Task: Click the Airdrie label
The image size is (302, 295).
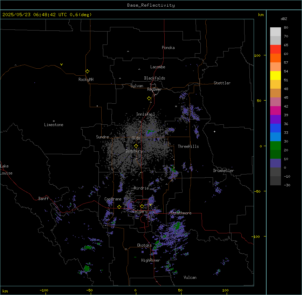Action: [x=141, y=188]
